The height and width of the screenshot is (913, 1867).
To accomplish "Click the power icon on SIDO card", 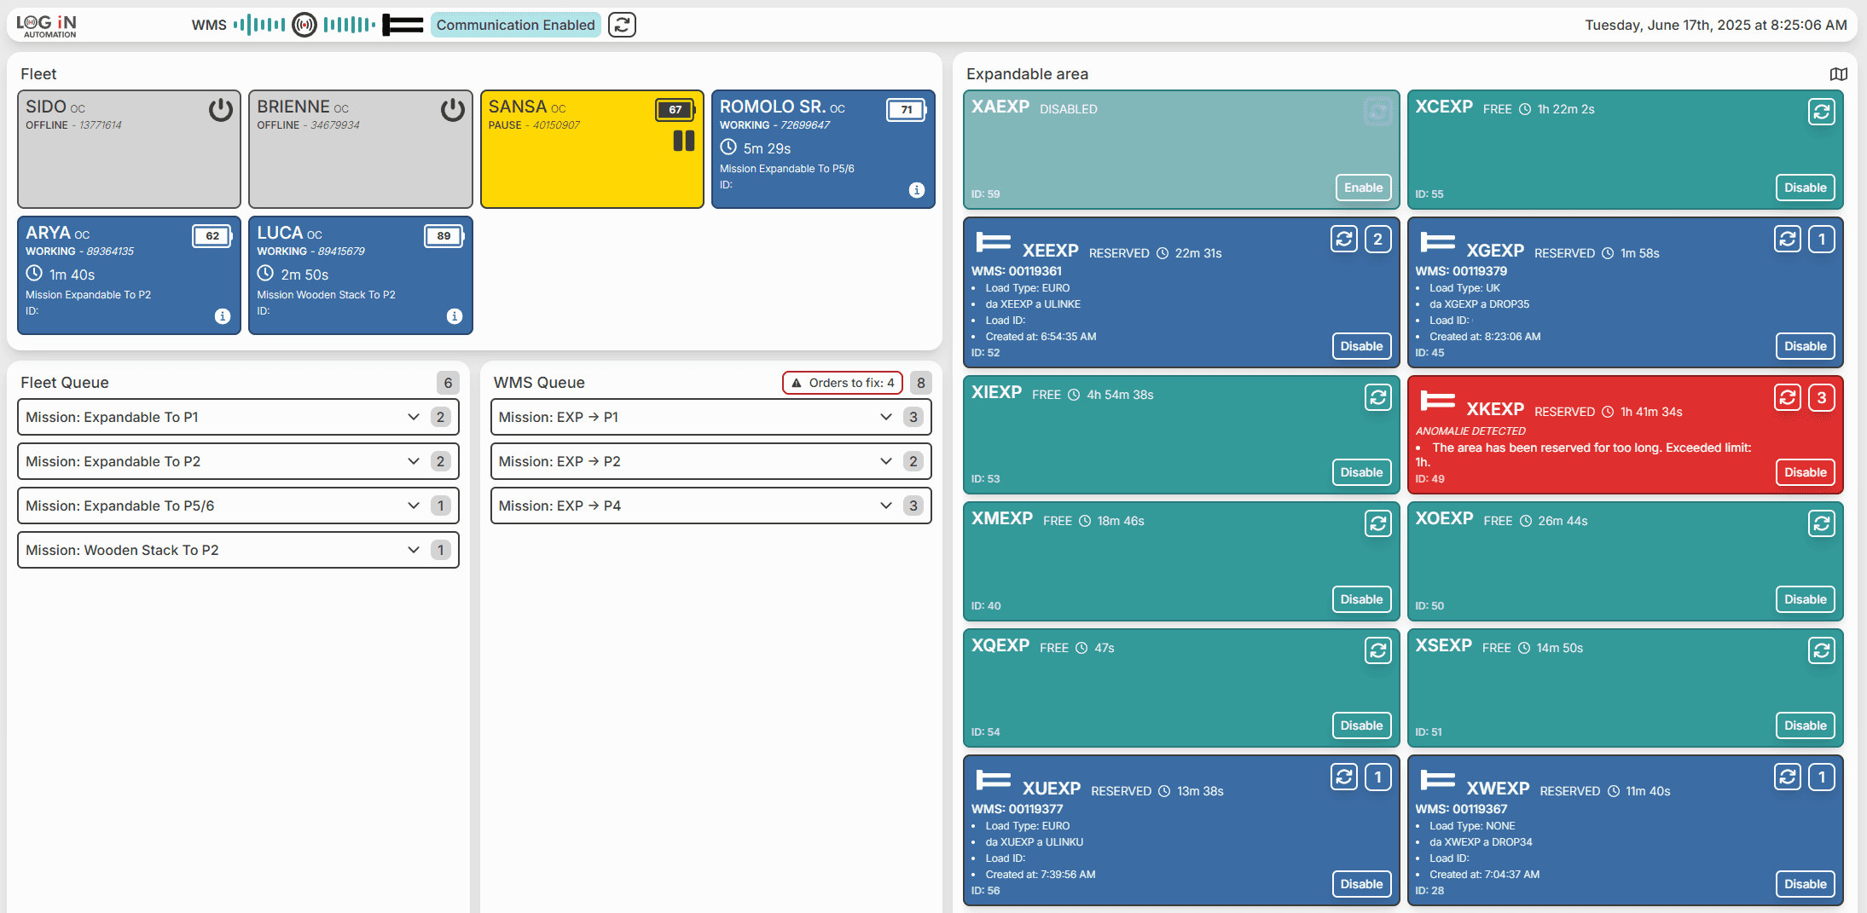I will 221,110.
